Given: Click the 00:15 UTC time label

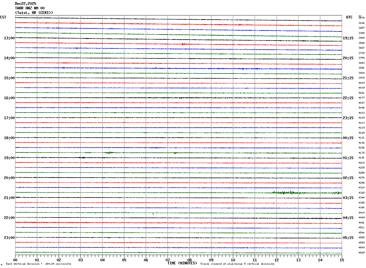Looking at the screenshot, I should click(348, 138).
